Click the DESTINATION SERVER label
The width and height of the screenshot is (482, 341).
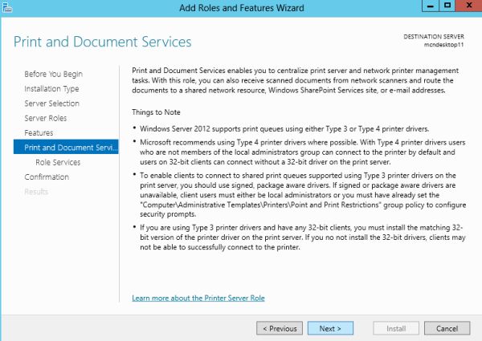434,37
